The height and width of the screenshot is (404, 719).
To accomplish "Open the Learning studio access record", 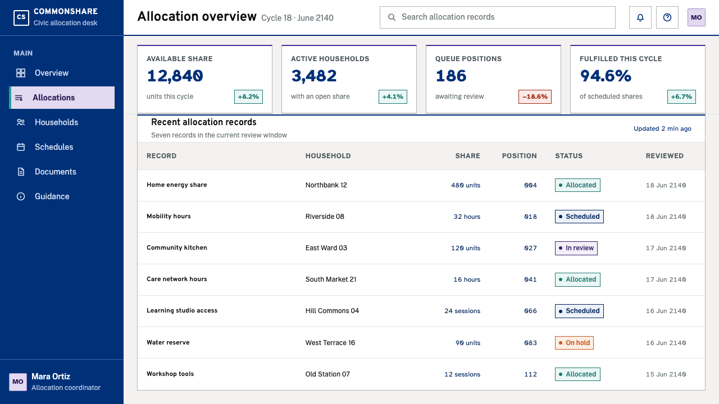I will point(421,311).
